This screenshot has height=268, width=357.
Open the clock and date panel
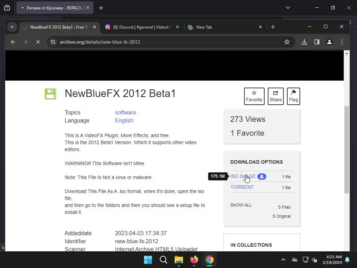(x=332, y=260)
